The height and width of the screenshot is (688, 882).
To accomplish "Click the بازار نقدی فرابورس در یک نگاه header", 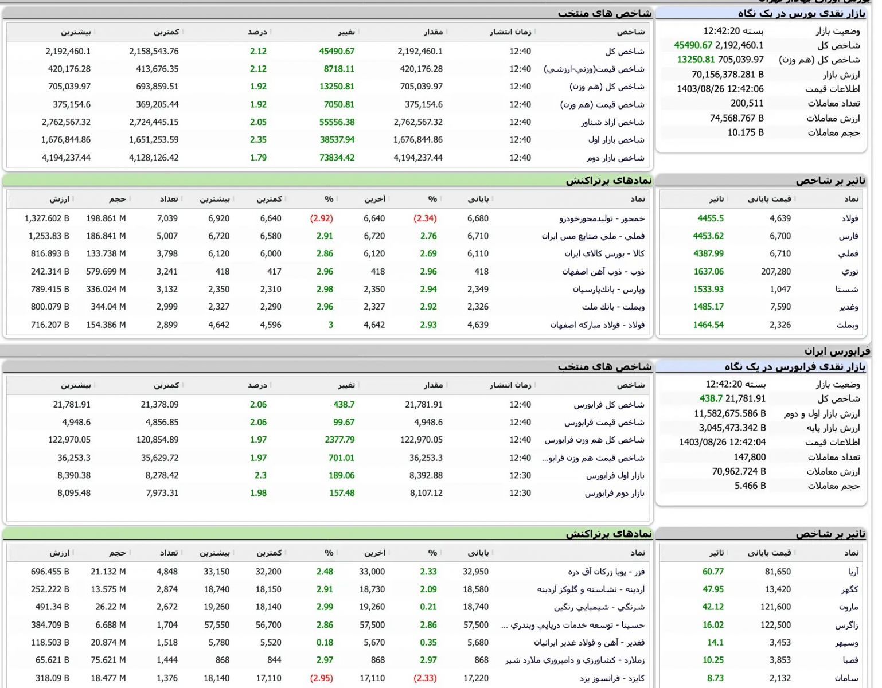I will click(795, 366).
